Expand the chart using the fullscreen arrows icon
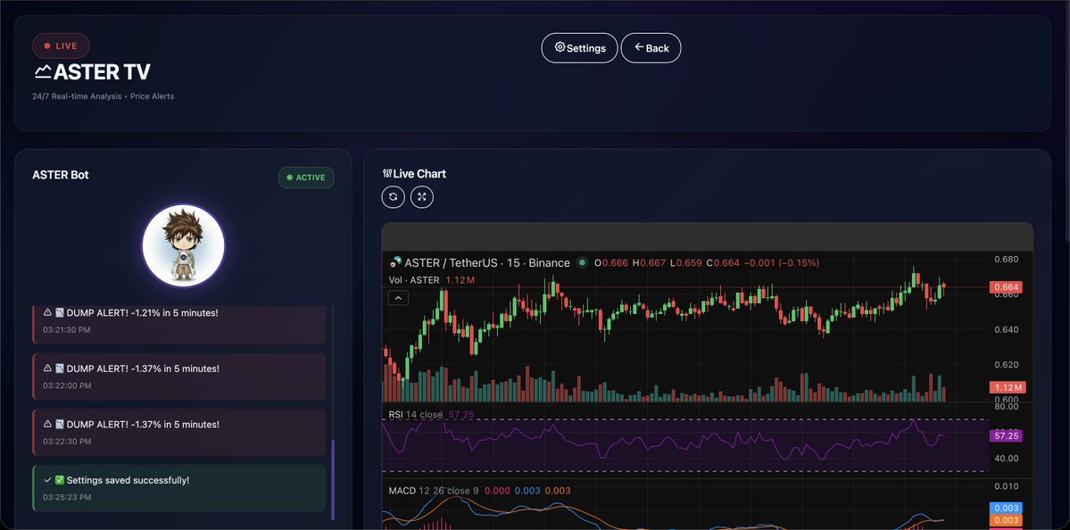This screenshot has width=1070, height=530. coord(421,196)
